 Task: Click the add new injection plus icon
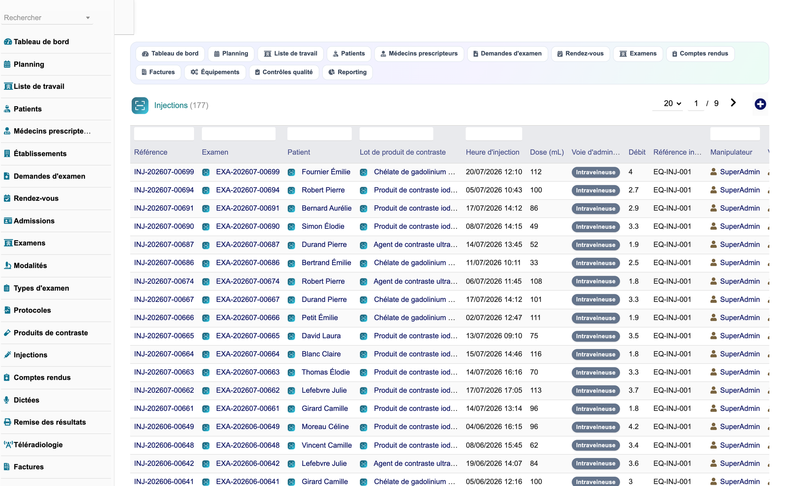[x=760, y=104]
